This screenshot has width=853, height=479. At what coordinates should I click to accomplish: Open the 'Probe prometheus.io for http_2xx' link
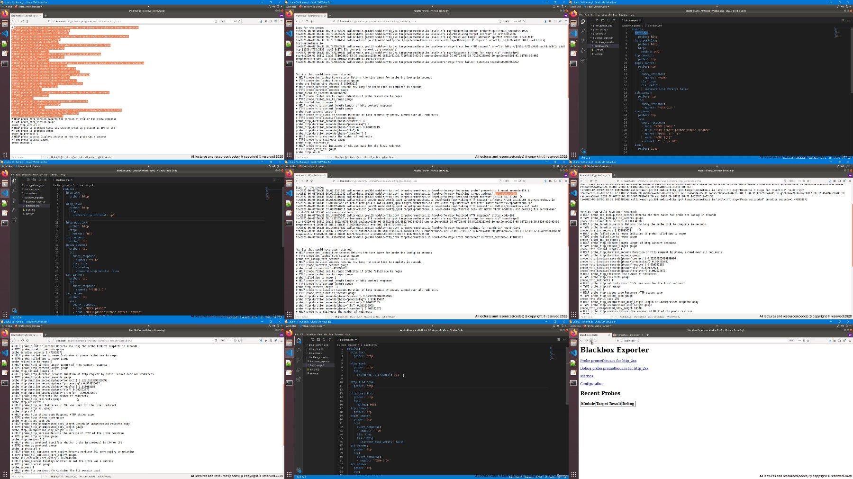pos(608,361)
